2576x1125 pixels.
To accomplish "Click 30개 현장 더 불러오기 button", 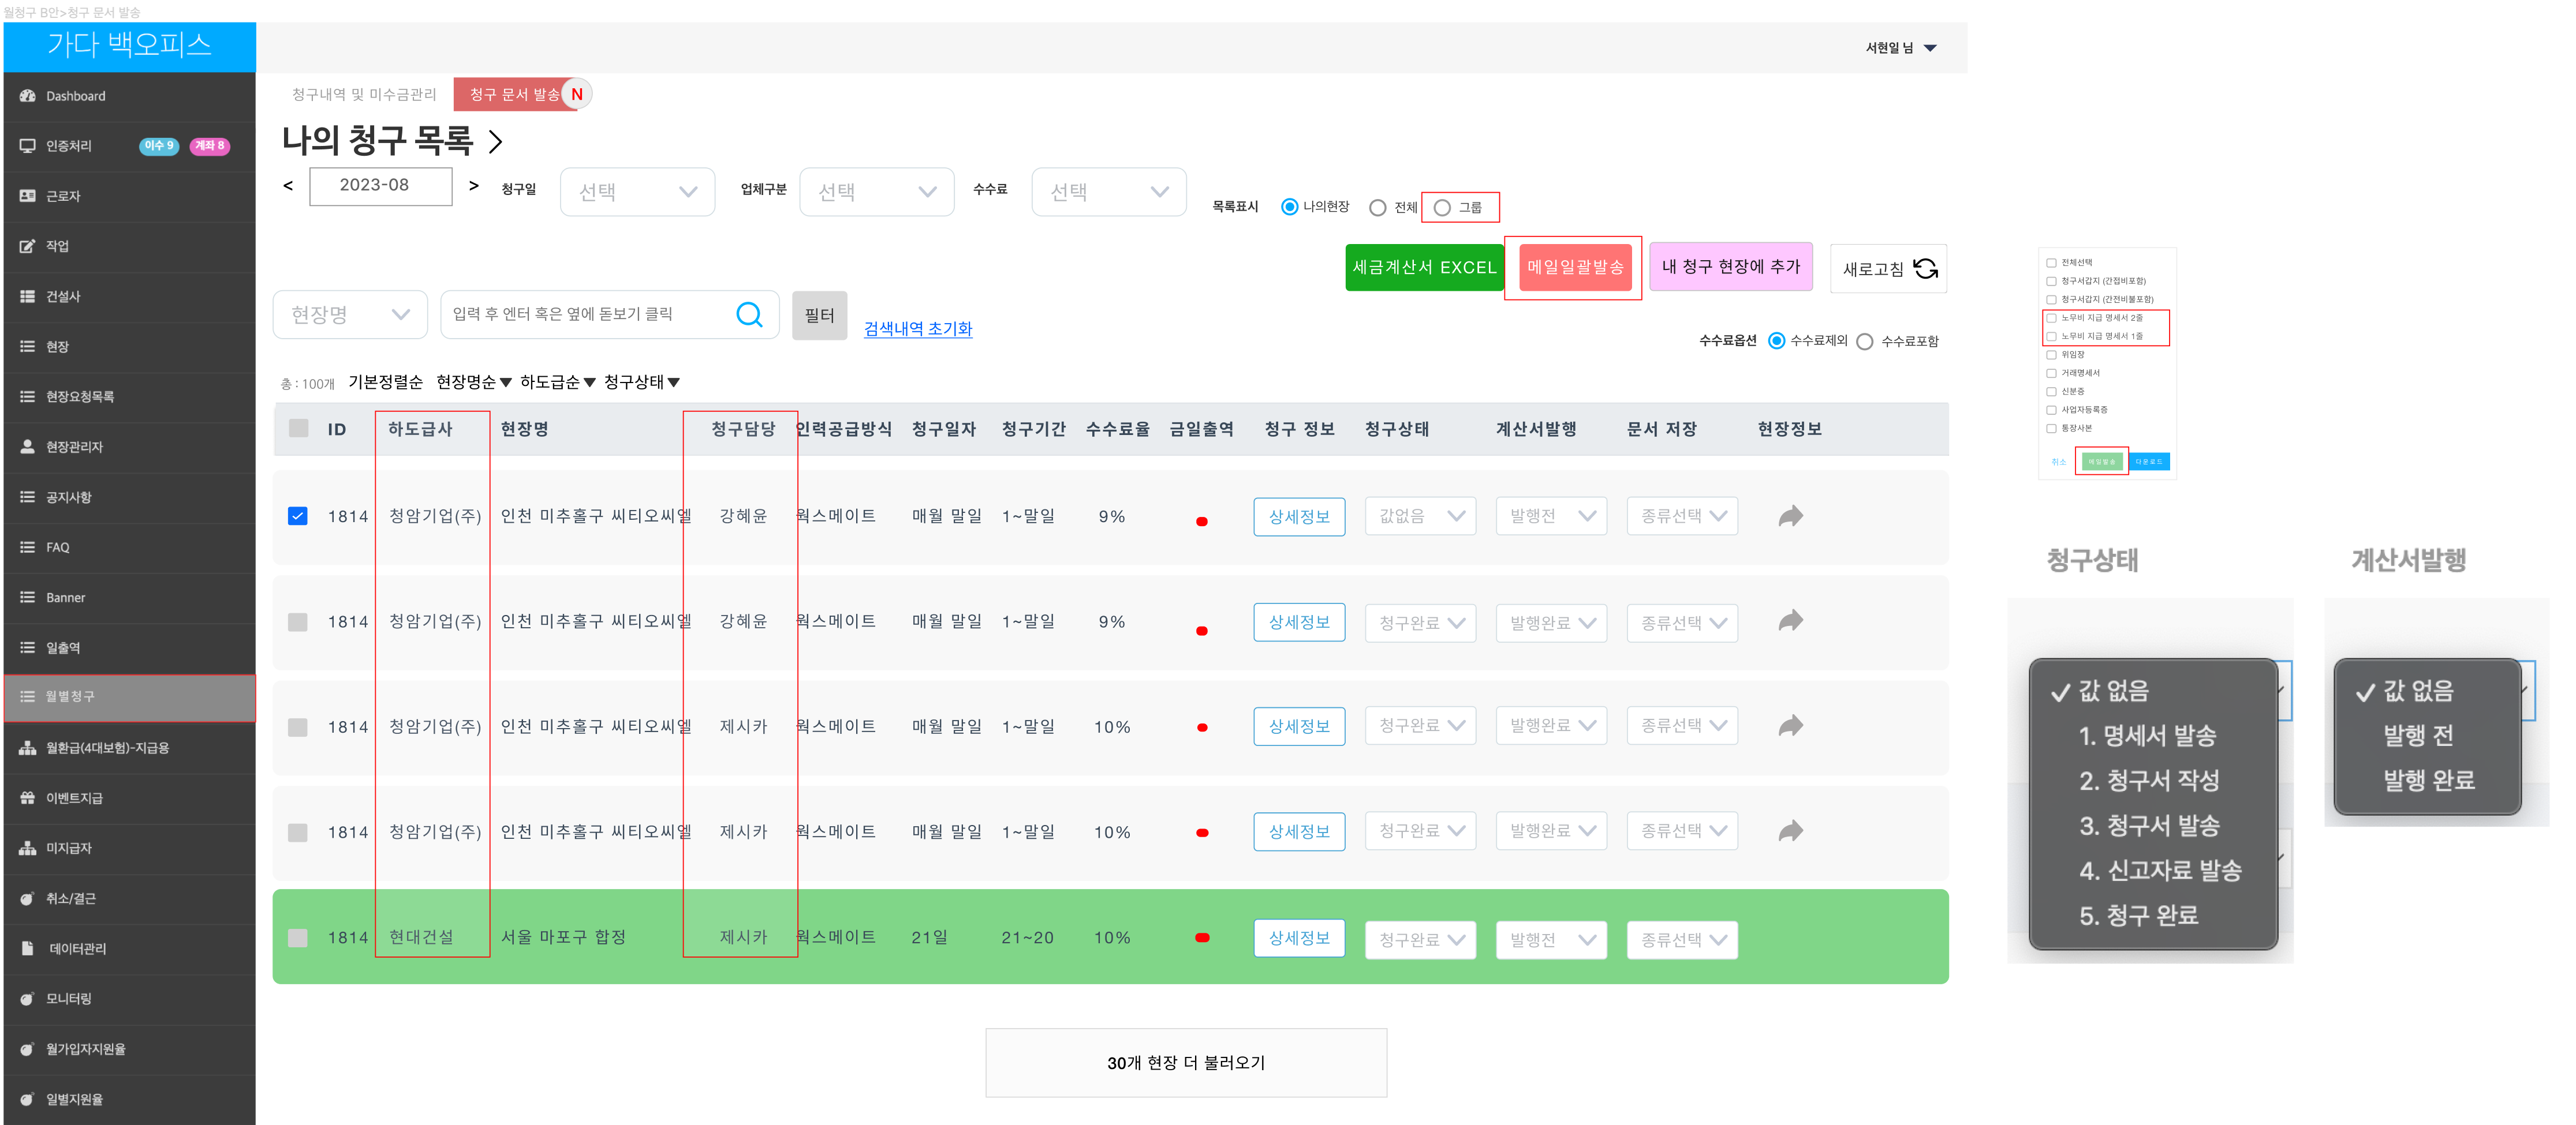I will click(1186, 1063).
